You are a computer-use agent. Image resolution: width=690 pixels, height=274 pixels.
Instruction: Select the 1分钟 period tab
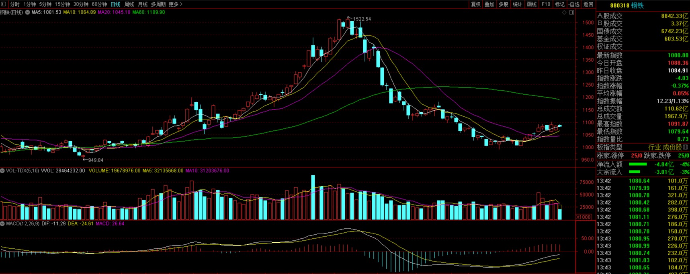point(29,4)
